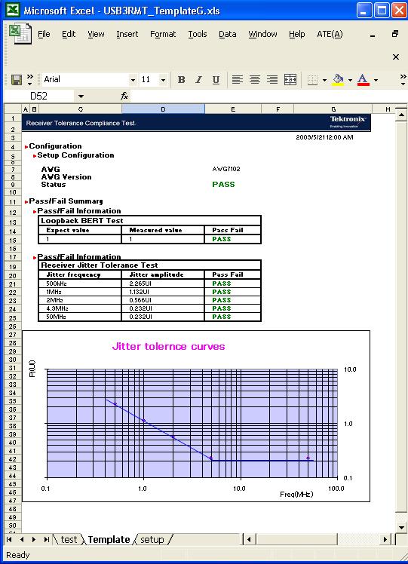Viewport: 408px width, 564px height.
Task: Toggle Underline formatting
Action: (216, 79)
